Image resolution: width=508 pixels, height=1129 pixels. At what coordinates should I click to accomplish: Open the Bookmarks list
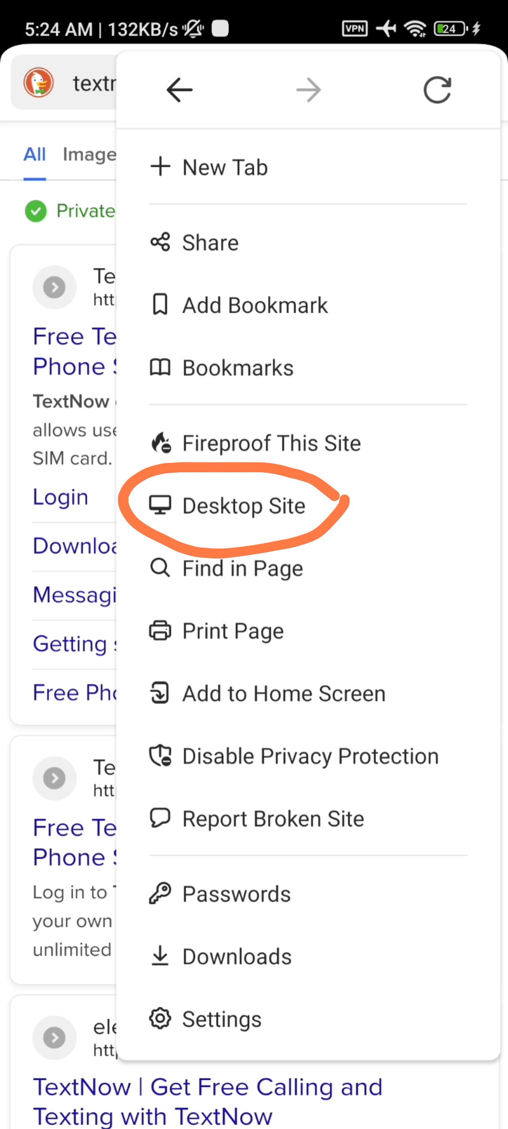pos(238,368)
